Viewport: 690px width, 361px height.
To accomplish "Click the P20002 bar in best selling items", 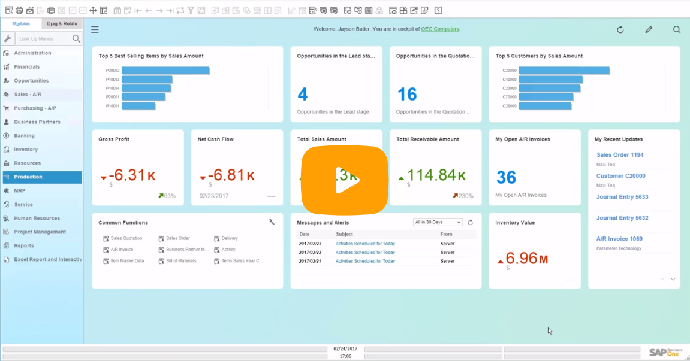I will click(165, 71).
